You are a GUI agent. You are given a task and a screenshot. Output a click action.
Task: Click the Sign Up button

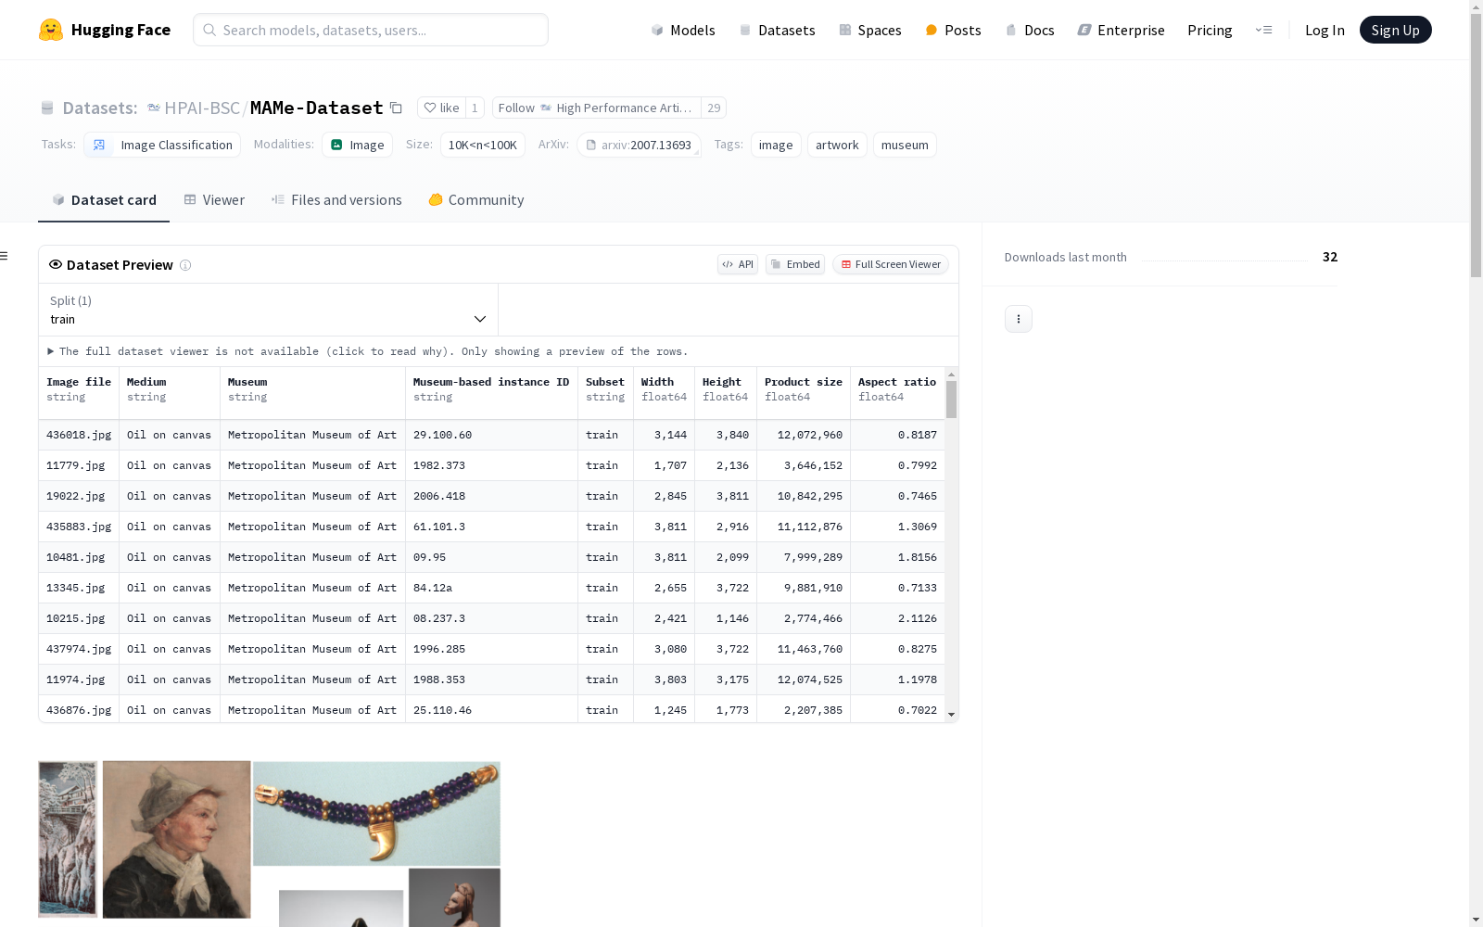1395,30
